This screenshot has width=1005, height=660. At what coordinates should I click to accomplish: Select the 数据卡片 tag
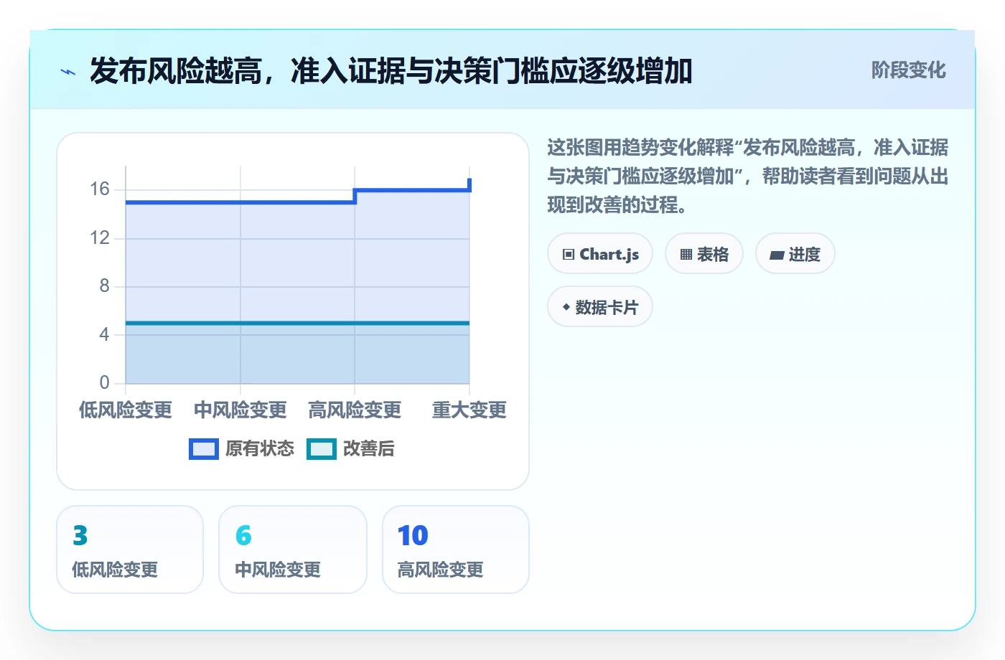coord(600,307)
